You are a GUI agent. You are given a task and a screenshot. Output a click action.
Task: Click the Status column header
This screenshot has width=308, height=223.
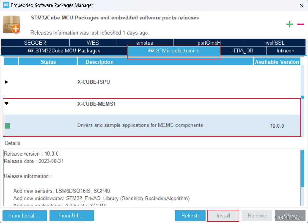click(48, 62)
